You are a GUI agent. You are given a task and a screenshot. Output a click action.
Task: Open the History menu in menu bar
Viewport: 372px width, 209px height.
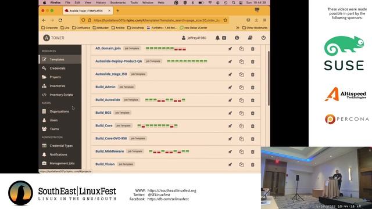pyautogui.click(x=101, y=2)
